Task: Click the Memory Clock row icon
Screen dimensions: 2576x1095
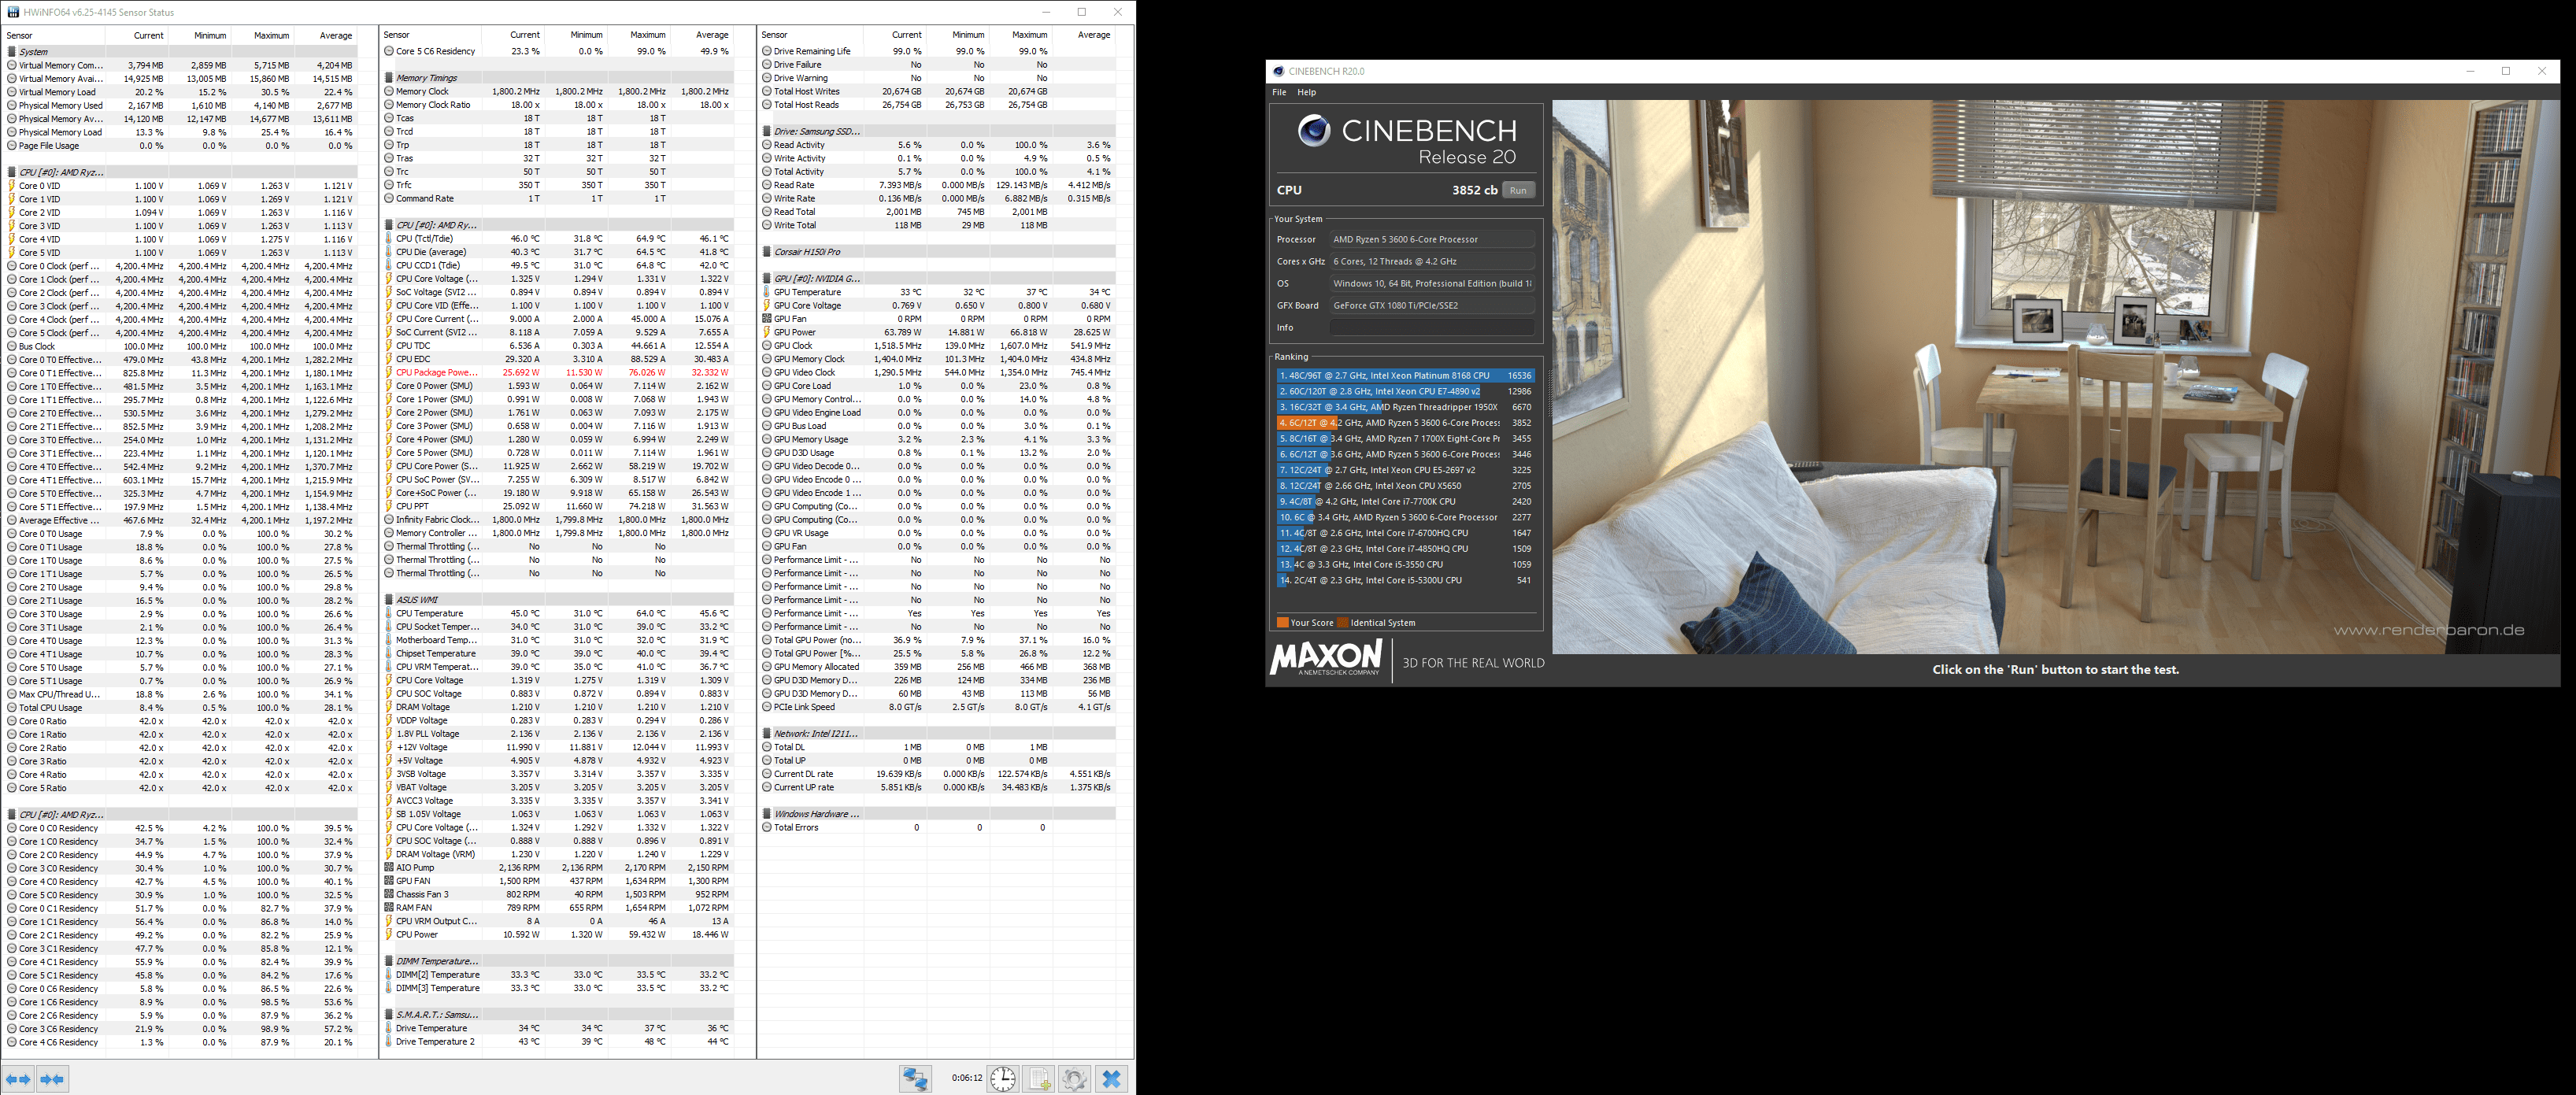Action: (389, 91)
